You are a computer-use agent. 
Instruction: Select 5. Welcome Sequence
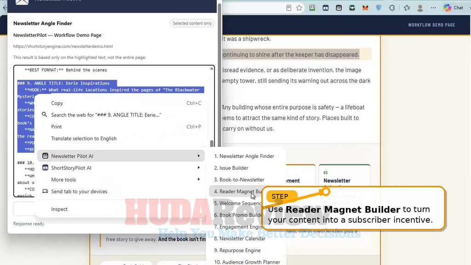click(236, 203)
